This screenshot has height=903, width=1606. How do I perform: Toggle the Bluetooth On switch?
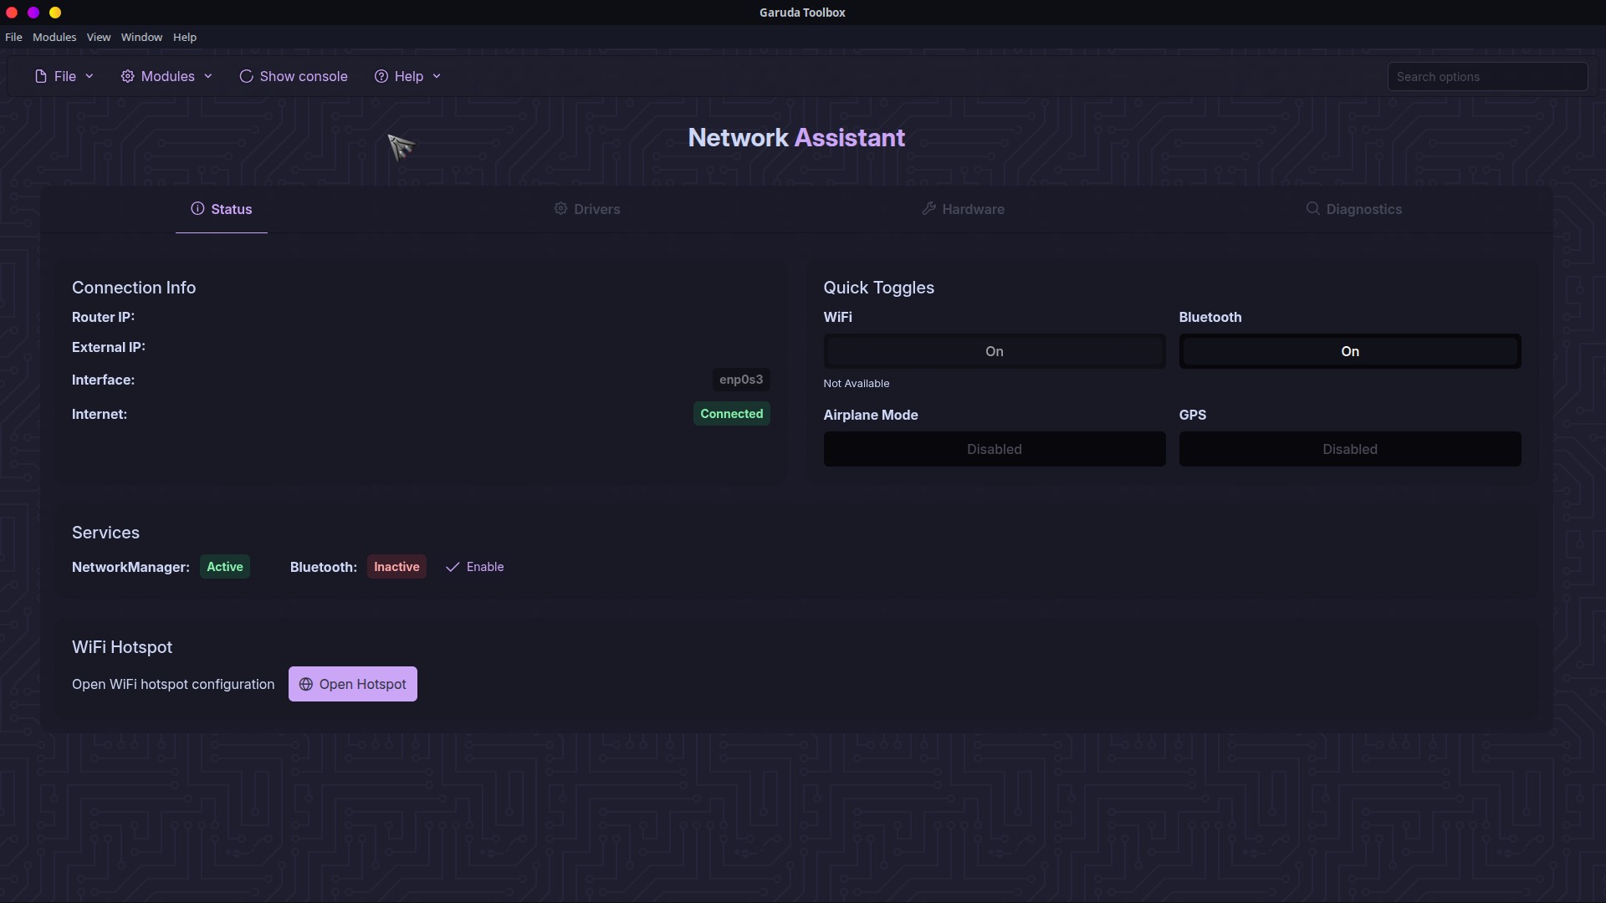coord(1350,351)
